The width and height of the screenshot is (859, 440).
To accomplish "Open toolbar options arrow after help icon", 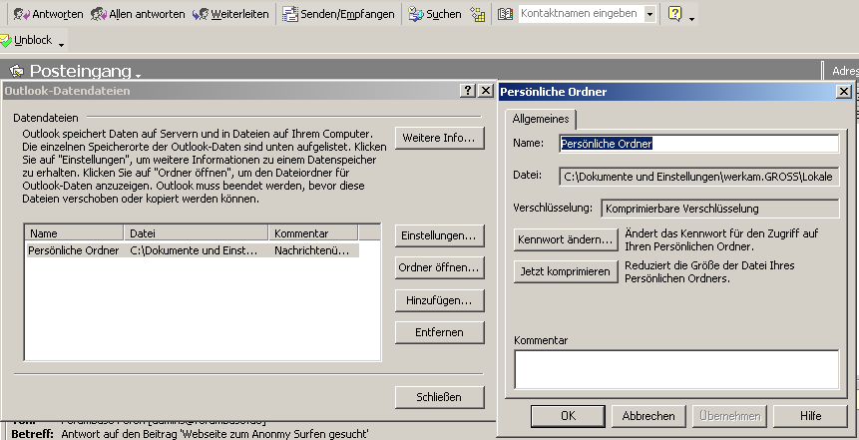I will 692,18.
